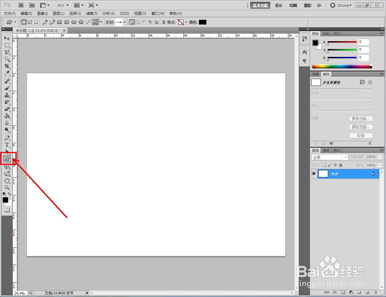The image size is (386, 297).
Task: Select the Magic Wand tool
Action: tap(7, 59)
